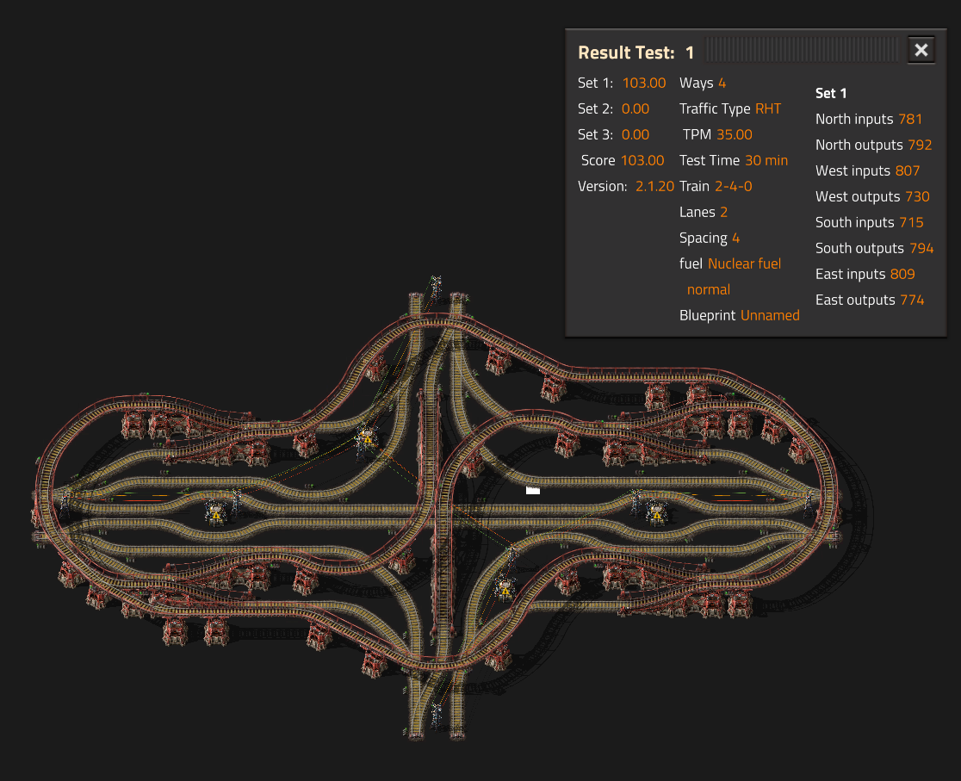
Task: Select the yellow power warning triangle at central junction
Action: click(368, 440)
